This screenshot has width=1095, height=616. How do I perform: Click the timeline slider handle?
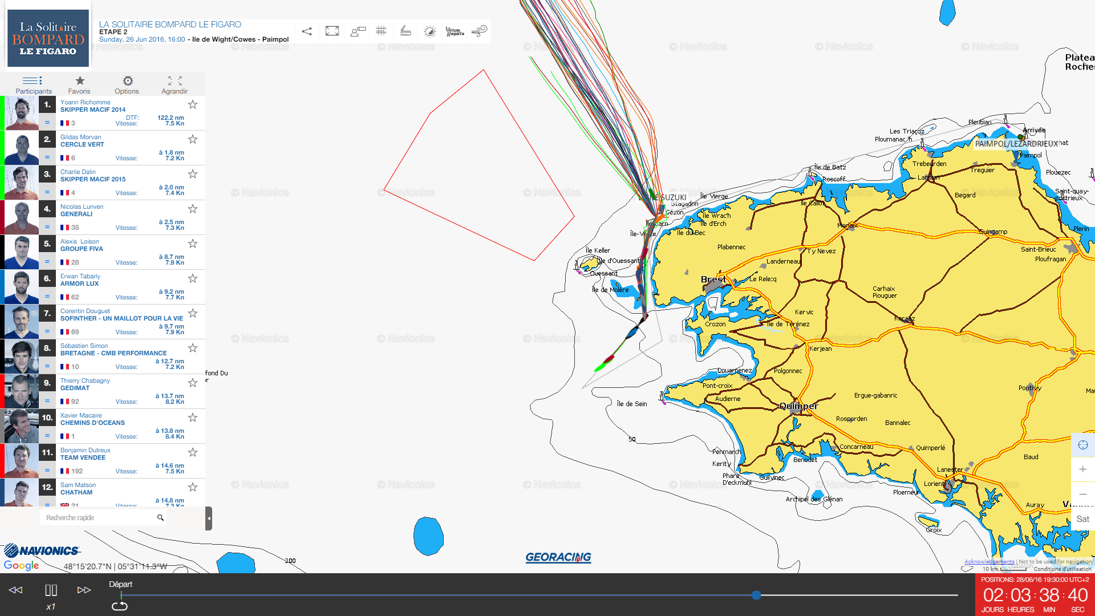coord(756,595)
